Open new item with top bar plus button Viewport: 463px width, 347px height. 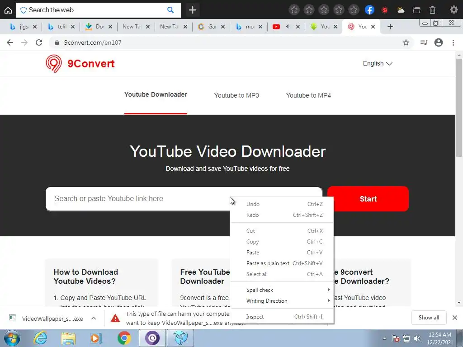(x=193, y=10)
